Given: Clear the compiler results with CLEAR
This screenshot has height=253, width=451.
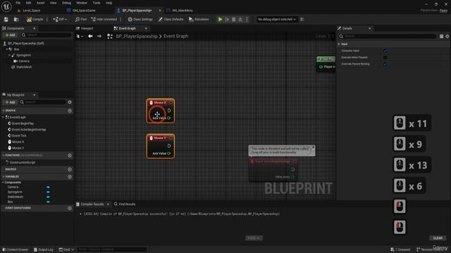Looking at the screenshot, I should point(438,238).
